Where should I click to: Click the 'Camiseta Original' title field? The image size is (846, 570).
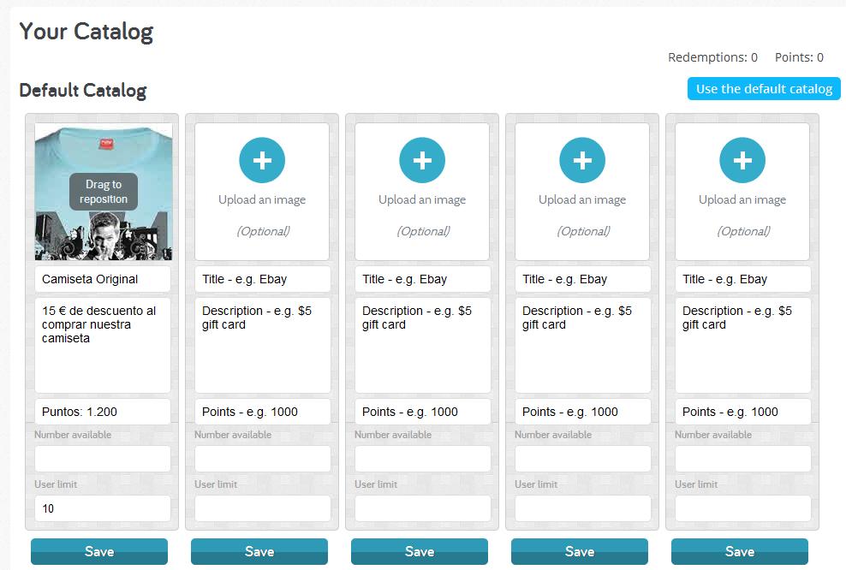tap(103, 279)
